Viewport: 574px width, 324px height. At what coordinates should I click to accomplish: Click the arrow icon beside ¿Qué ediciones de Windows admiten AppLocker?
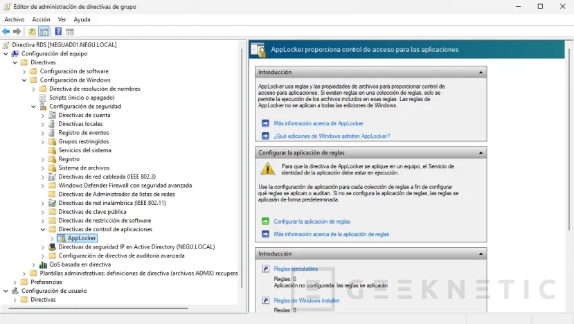(265, 136)
